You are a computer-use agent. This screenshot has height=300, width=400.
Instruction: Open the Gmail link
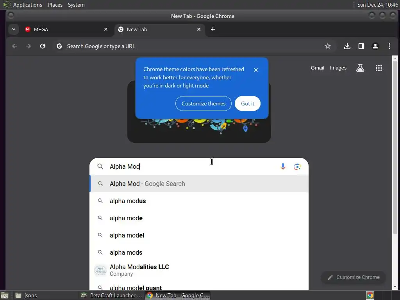(x=317, y=68)
